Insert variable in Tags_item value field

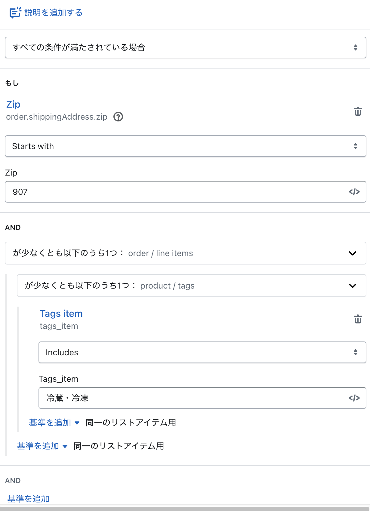354,398
